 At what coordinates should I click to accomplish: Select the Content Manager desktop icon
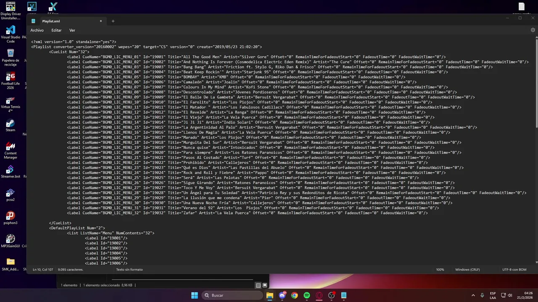(11, 151)
